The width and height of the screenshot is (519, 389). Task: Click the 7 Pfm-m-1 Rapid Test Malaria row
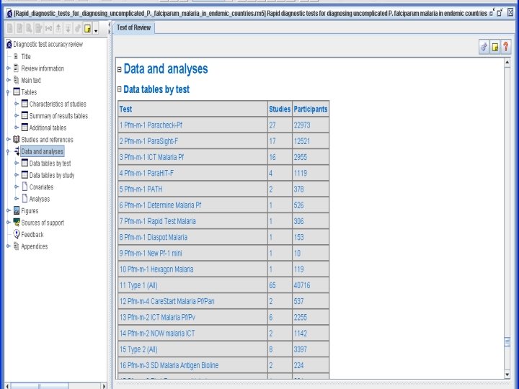coord(223,221)
